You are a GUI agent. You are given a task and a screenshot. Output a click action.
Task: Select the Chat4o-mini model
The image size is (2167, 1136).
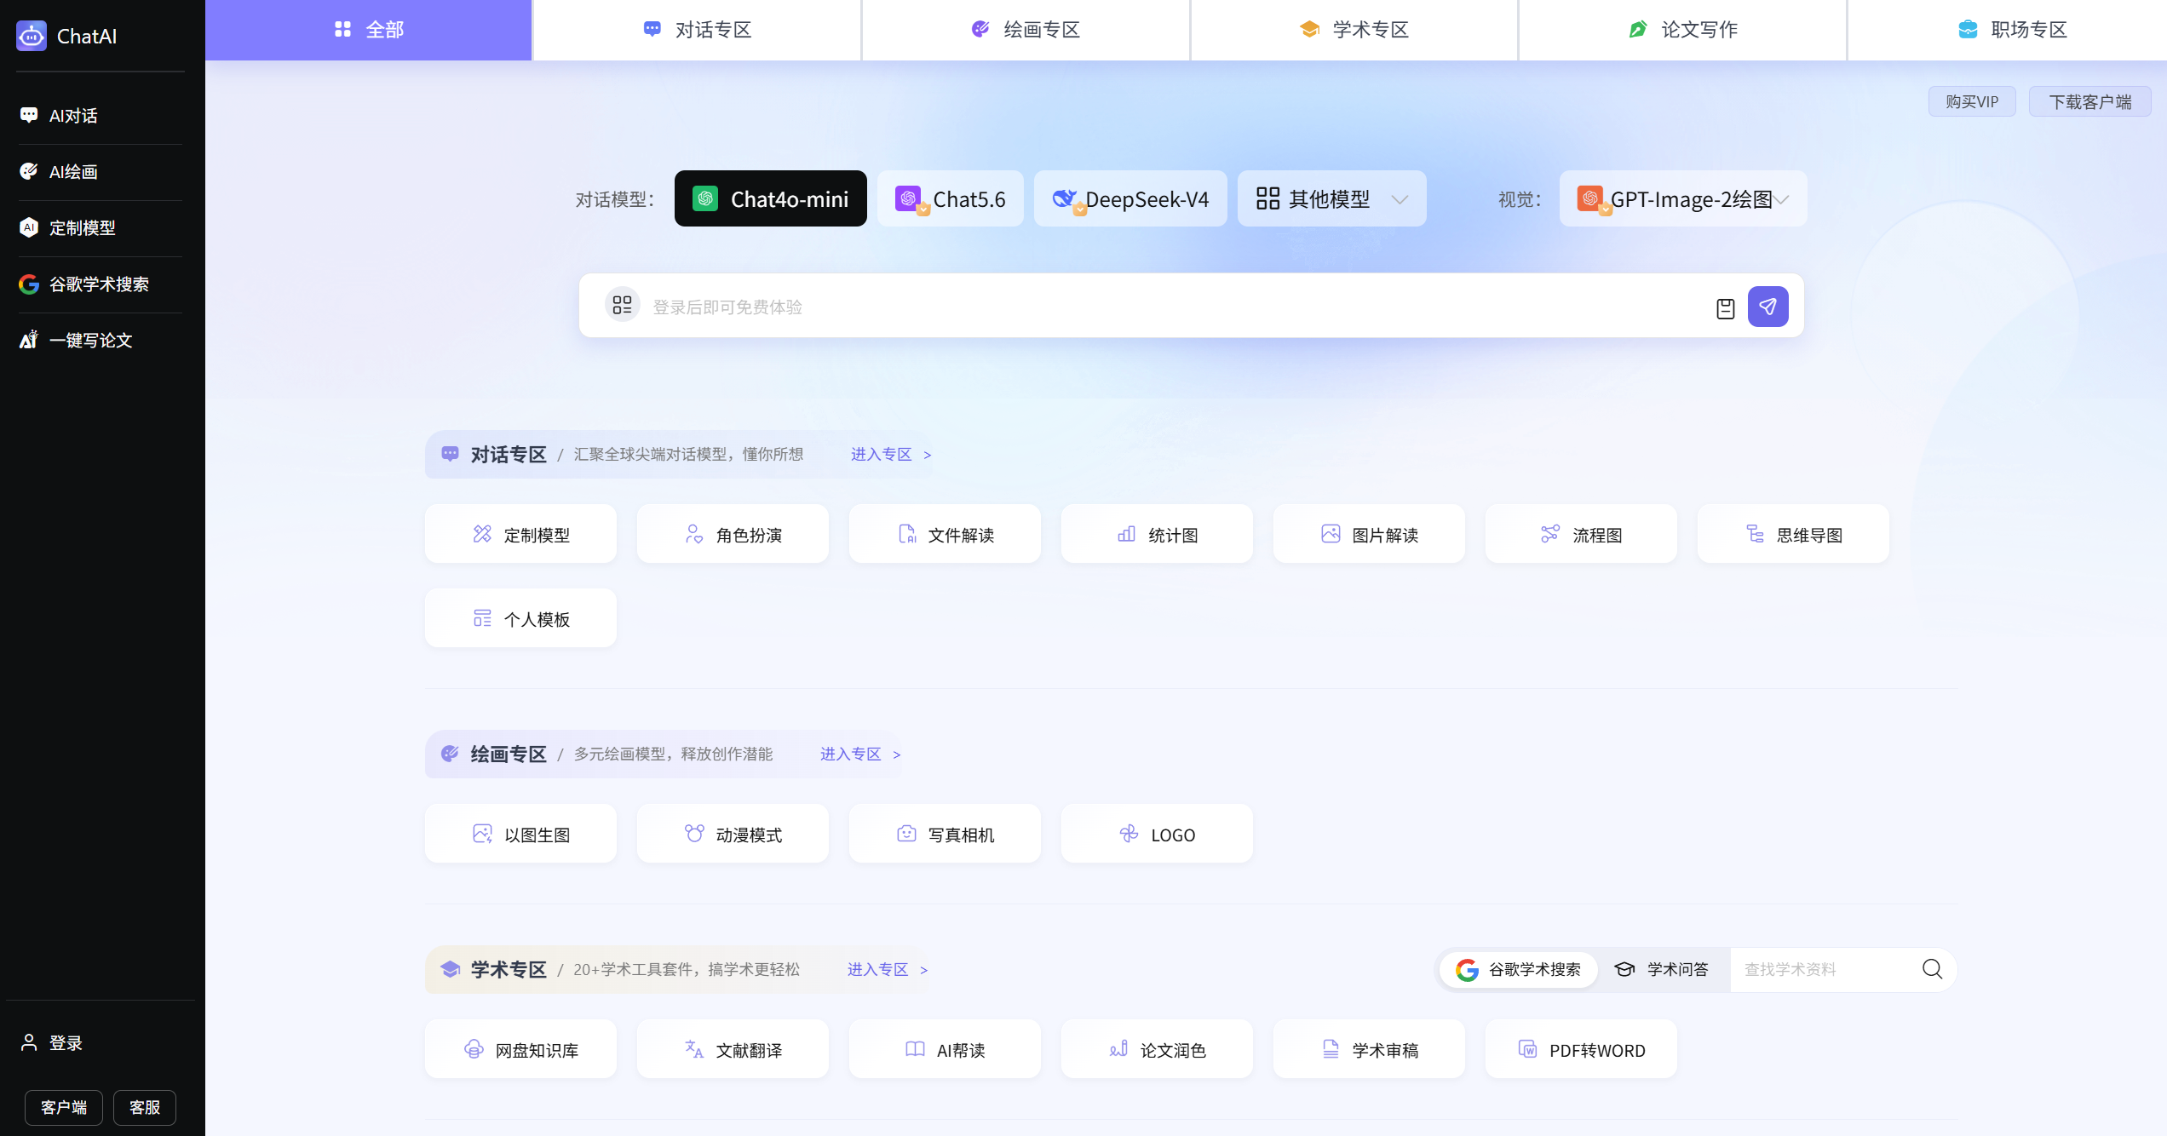tap(770, 198)
